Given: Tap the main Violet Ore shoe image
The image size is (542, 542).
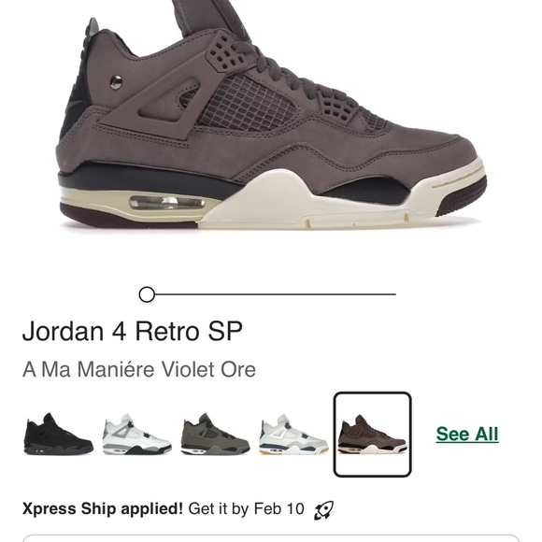Looking at the screenshot, I should (271, 114).
